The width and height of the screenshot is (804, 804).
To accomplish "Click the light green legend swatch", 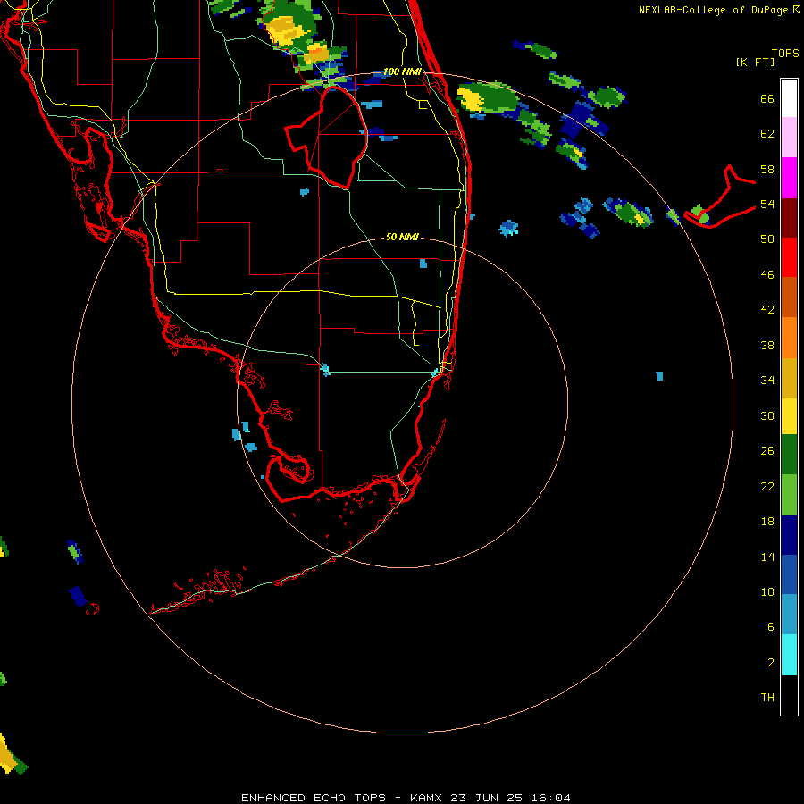I will [789, 495].
